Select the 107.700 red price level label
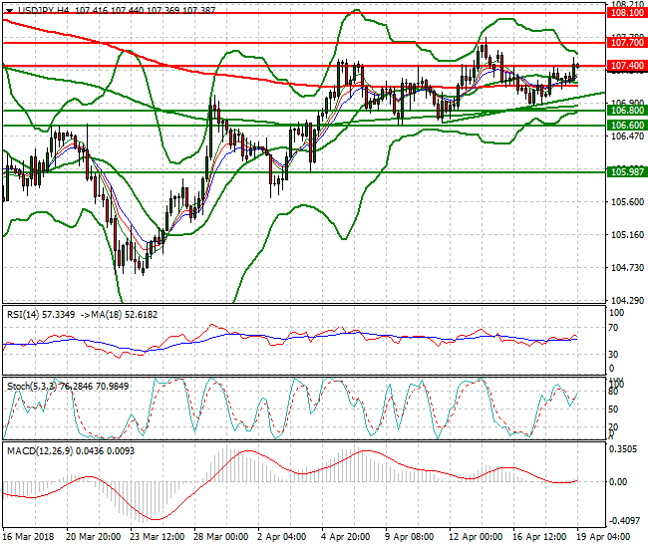 click(x=627, y=43)
